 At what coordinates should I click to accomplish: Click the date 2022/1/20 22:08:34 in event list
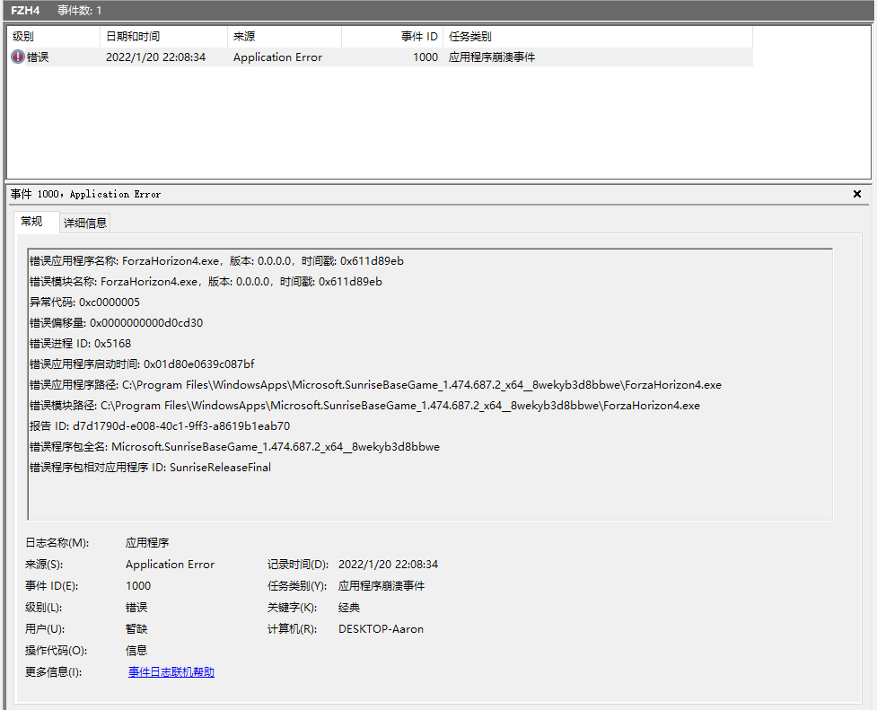155,57
